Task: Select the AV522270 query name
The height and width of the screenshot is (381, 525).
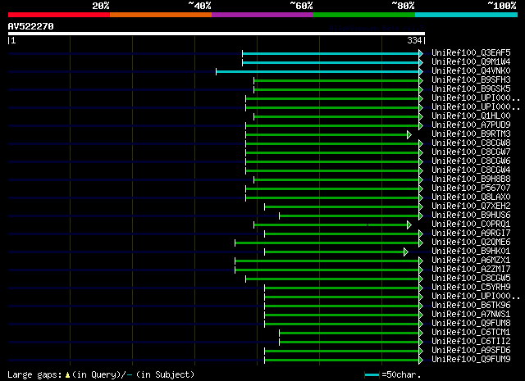Action: (31, 26)
